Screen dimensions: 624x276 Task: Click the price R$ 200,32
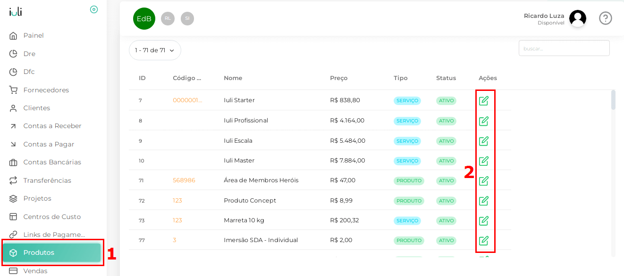coord(345,220)
